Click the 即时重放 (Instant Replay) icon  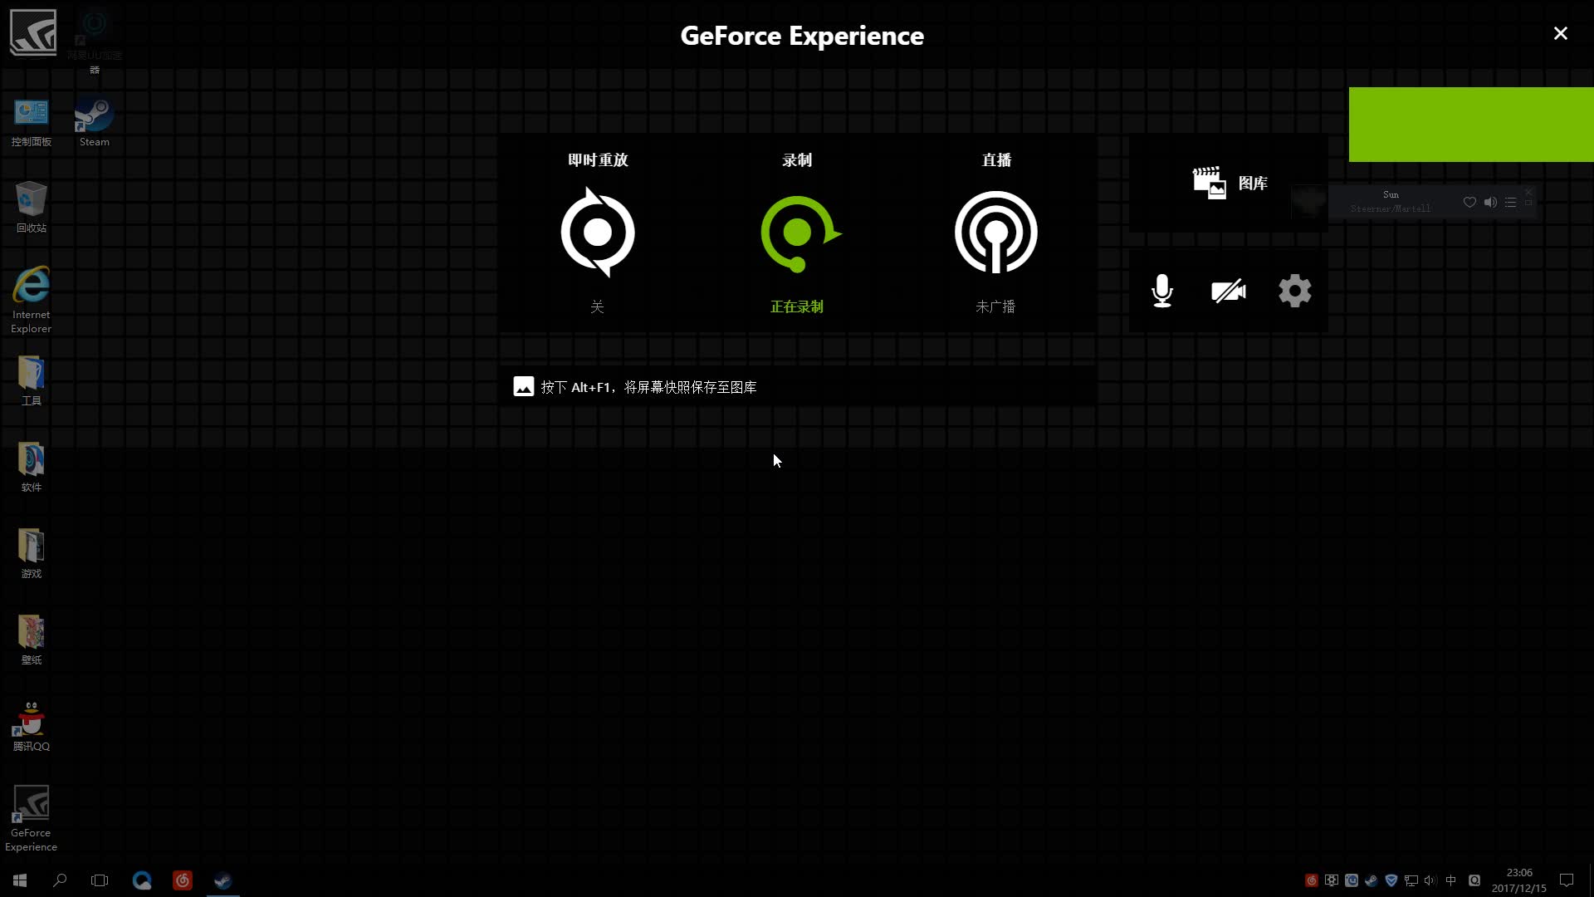tap(598, 233)
